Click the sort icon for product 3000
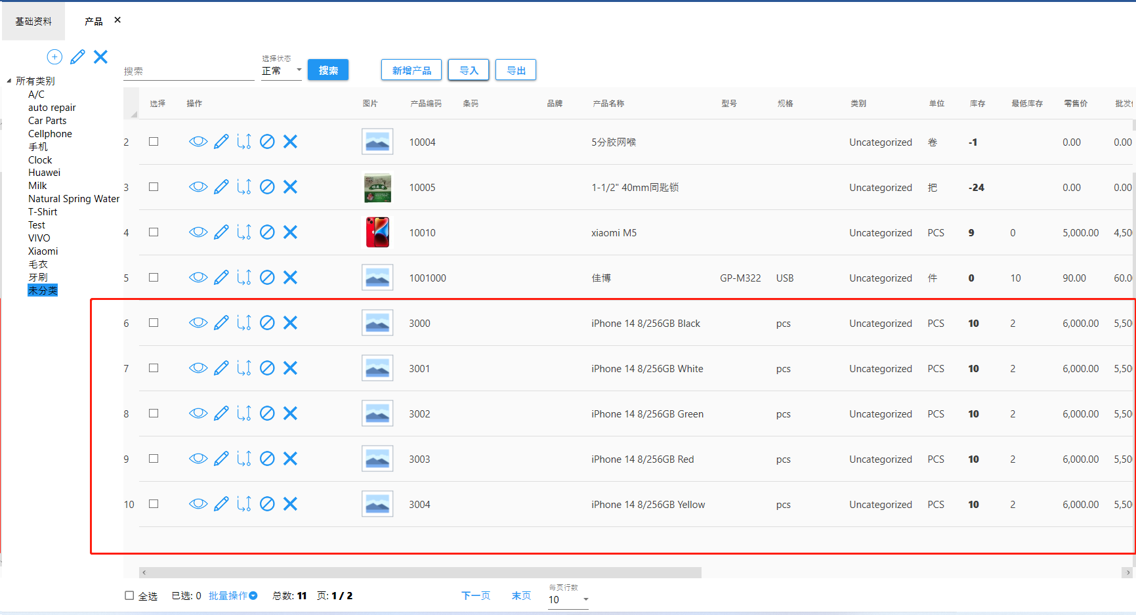 244,323
